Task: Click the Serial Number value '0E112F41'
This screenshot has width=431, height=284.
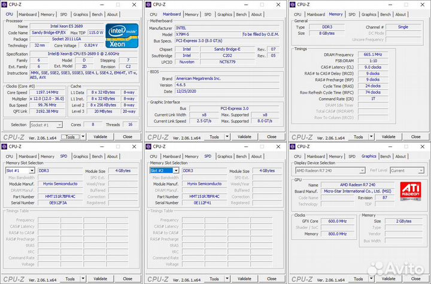Action: [x=204, y=203]
